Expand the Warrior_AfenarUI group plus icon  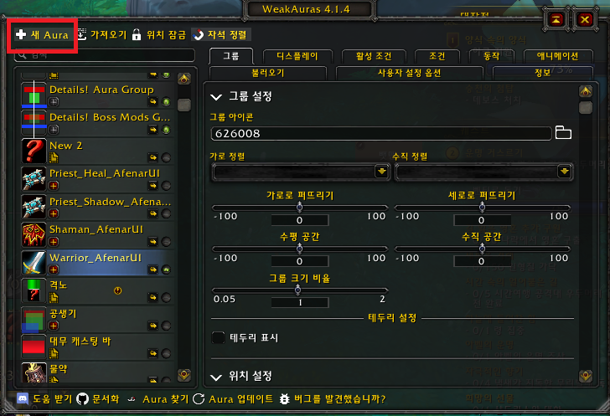click(x=54, y=270)
